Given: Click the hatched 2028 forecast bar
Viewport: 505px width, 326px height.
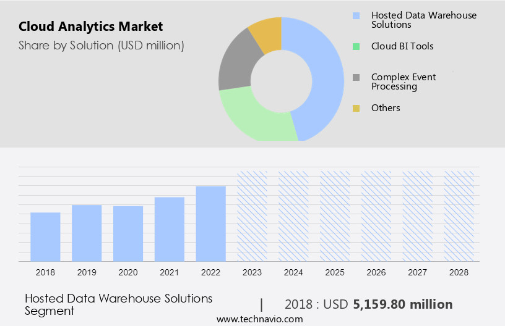Looking at the screenshot, I should coord(459,216).
